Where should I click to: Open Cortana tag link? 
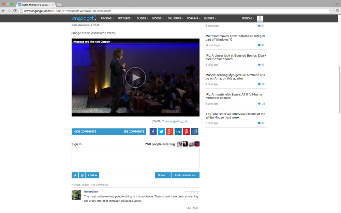pyautogui.click(x=167, y=121)
